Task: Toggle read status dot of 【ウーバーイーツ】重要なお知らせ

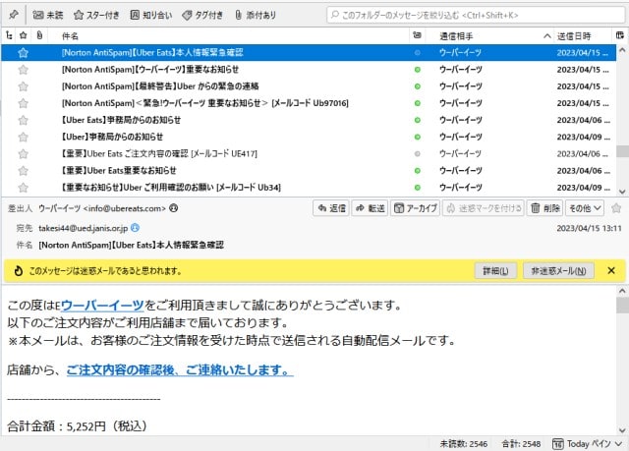Action: (x=417, y=70)
